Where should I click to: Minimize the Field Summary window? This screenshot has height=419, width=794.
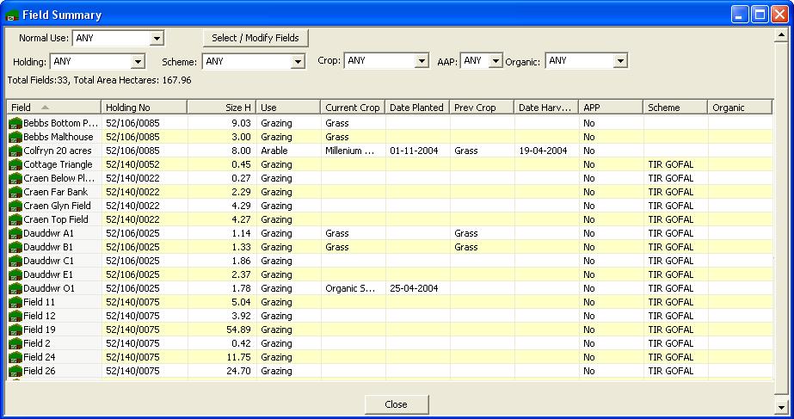click(740, 15)
